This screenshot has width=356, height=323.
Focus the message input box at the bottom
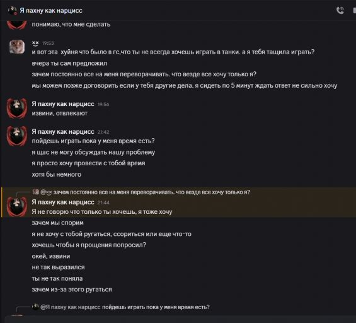pyautogui.click(x=180, y=319)
